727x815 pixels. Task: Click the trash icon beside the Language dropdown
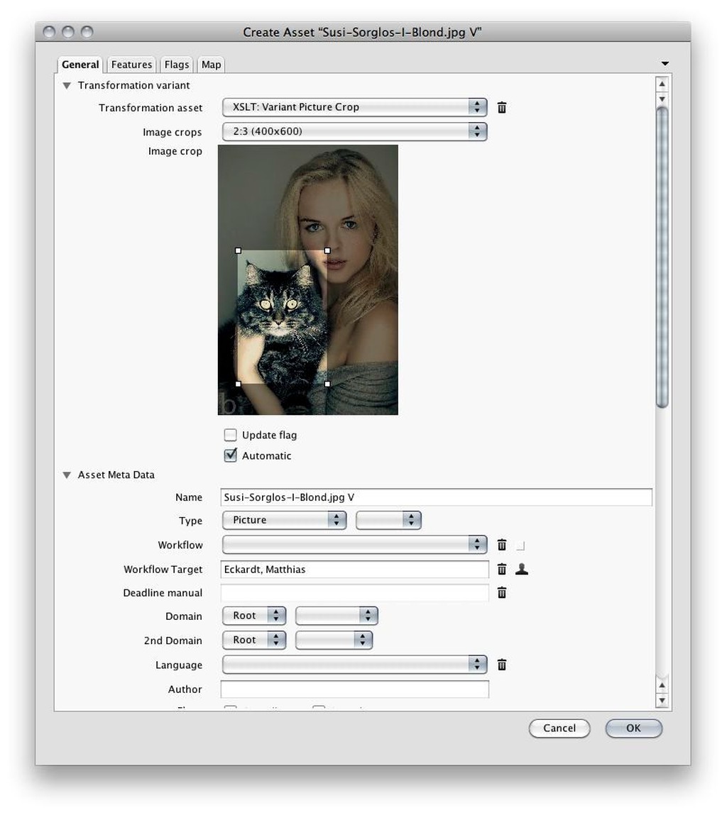pos(502,665)
